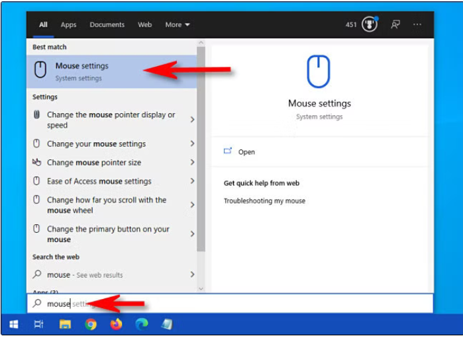
Task: Click mouse icon beside Change your mouse settings
Action: click(x=36, y=144)
